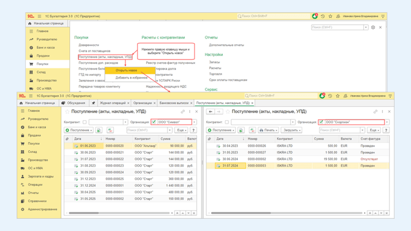Open history icon in upper window title bar
This screenshot has height=231, width=411.
(323, 16)
